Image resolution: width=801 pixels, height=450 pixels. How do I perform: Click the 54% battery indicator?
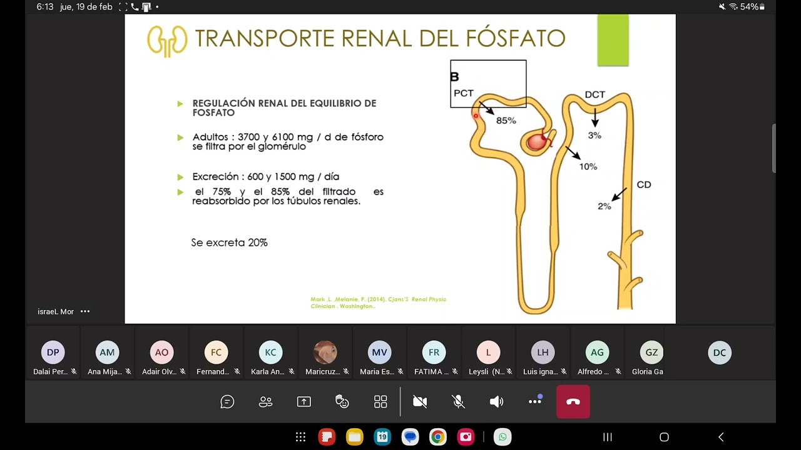pos(752,7)
